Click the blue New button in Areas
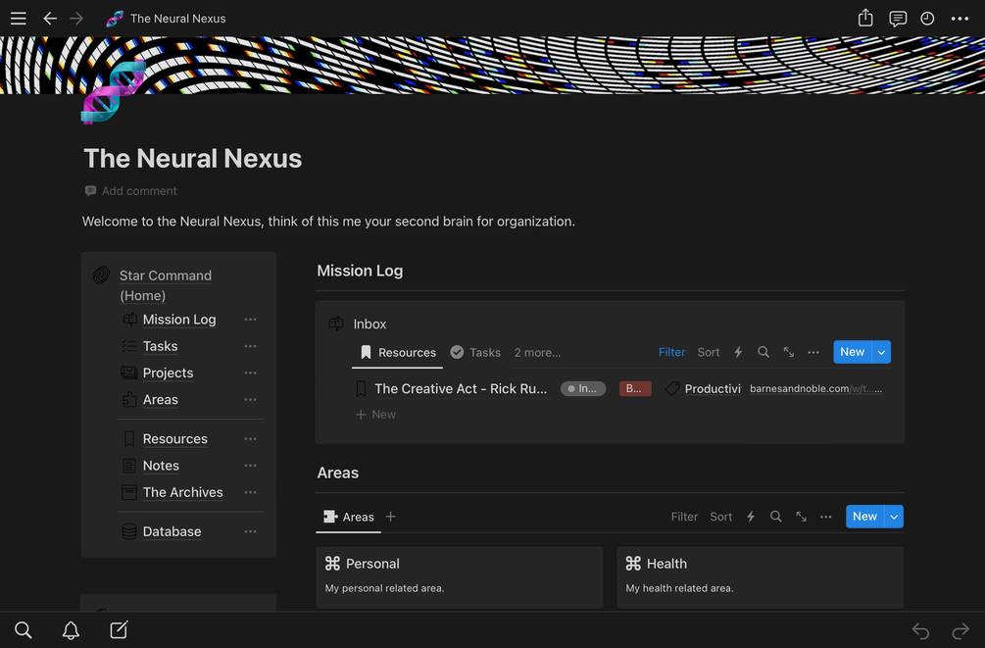 [863, 516]
